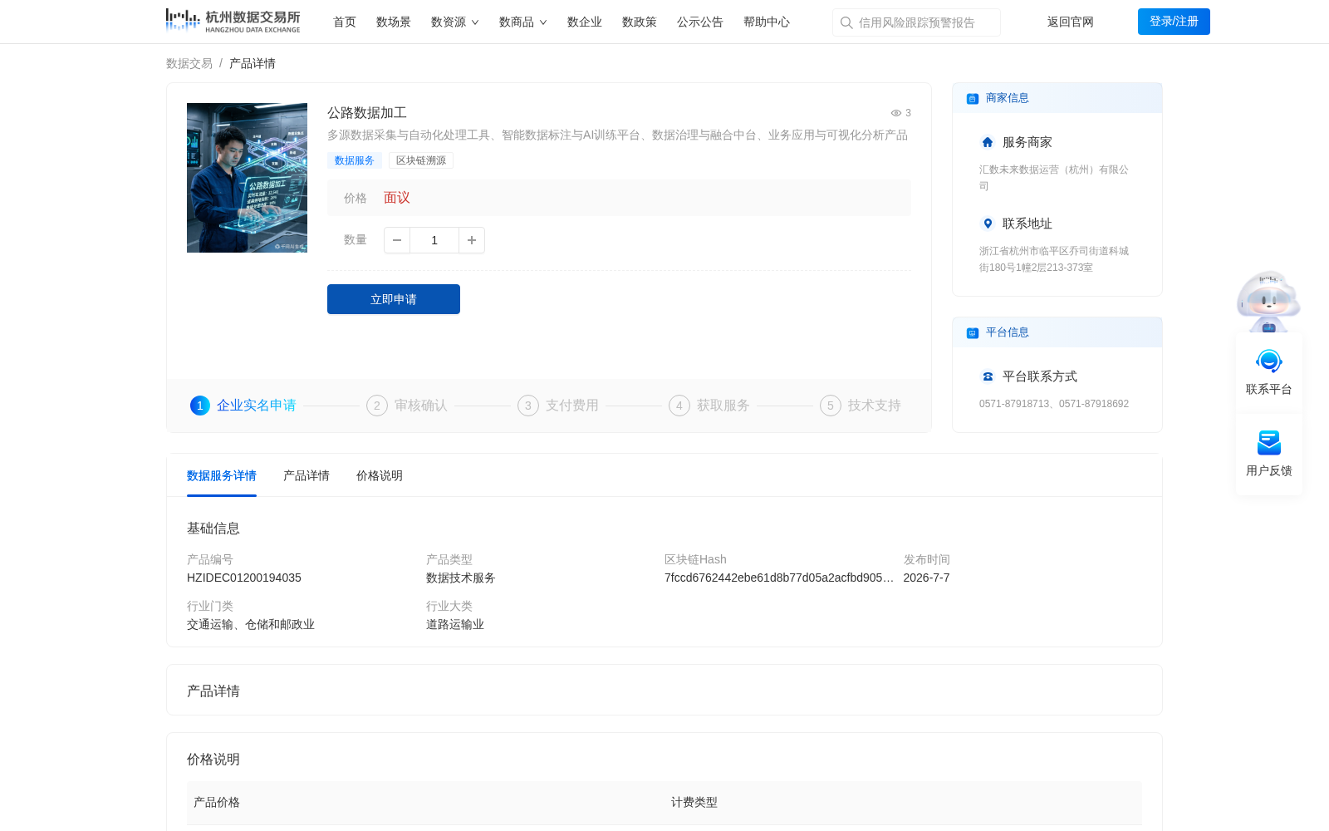The width and height of the screenshot is (1329, 831).
Task: Expand the 数资源 dropdown menu
Action: [455, 22]
